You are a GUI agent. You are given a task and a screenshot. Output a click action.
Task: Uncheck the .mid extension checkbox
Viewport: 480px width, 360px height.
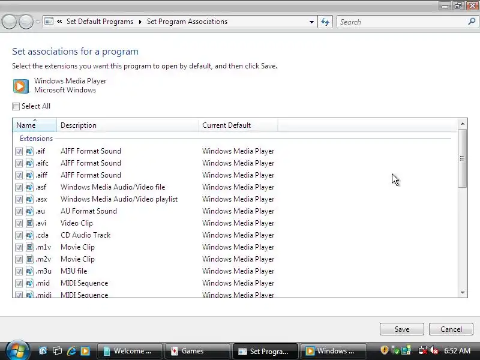(19, 283)
